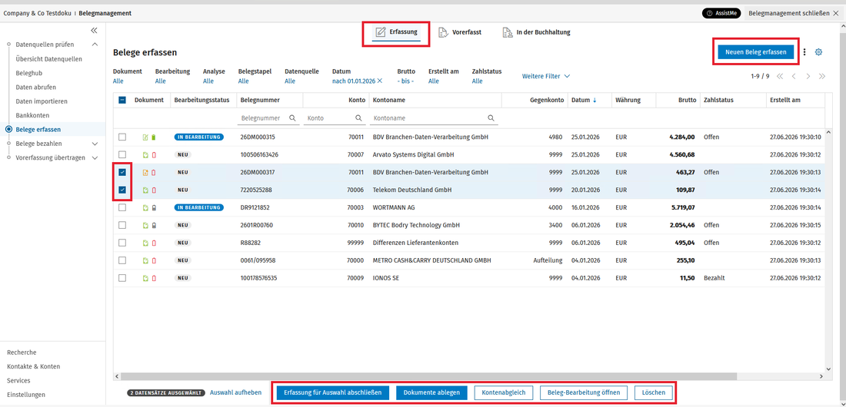The image size is (846, 407).
Task: Open the Dokument filter dropdown showing Alle
Action: pyautogui.click(x=118, y=81)
